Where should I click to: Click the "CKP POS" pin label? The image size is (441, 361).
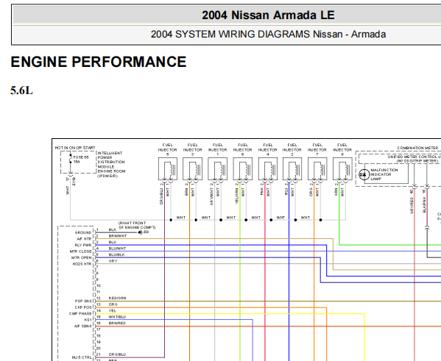(83, 307)
